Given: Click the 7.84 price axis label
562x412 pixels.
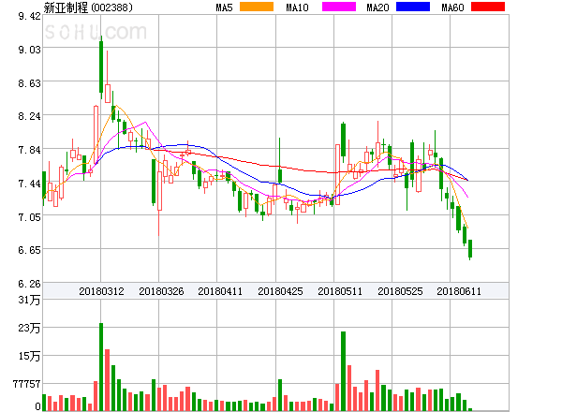Looking at the screenshot, I should coord(29,150).
